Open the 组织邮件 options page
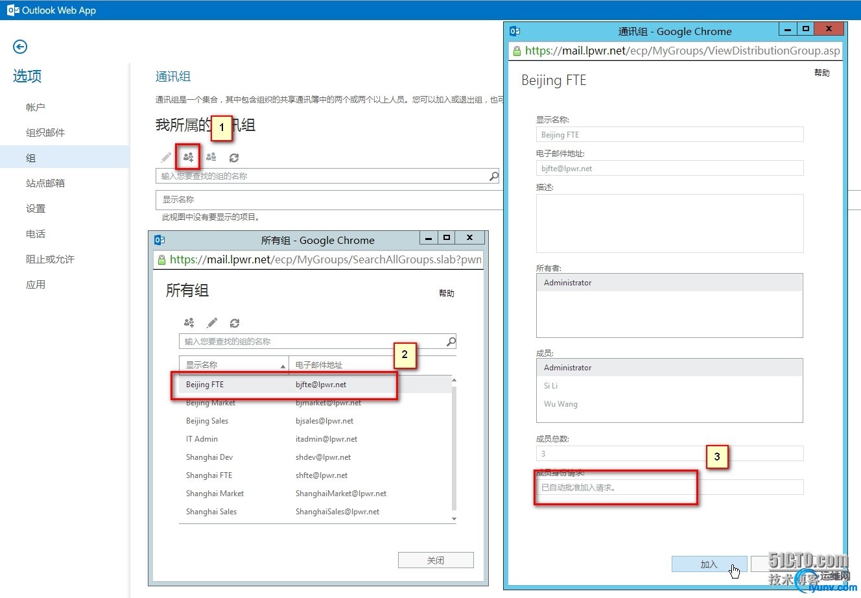861x598 pixels. (45, 132)
